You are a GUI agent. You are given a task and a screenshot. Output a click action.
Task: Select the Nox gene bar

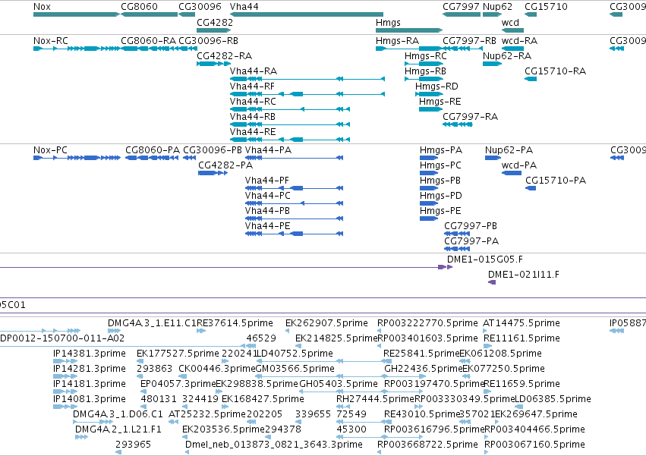coord(77,14)
